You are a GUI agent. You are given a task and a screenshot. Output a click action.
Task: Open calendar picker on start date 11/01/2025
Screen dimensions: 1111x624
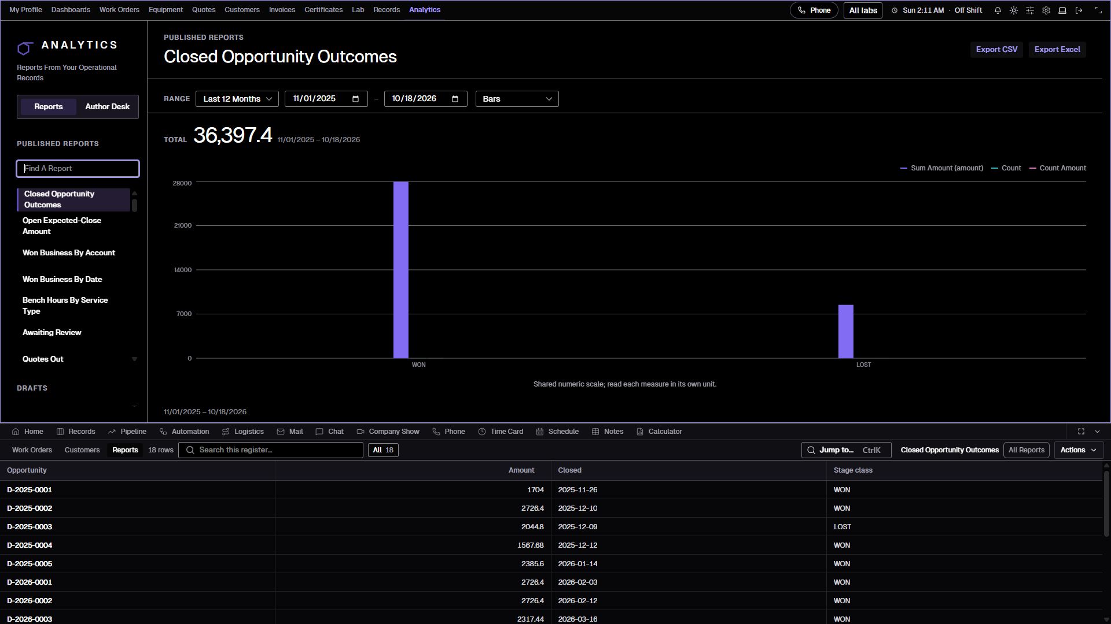(x=356, y=99)
